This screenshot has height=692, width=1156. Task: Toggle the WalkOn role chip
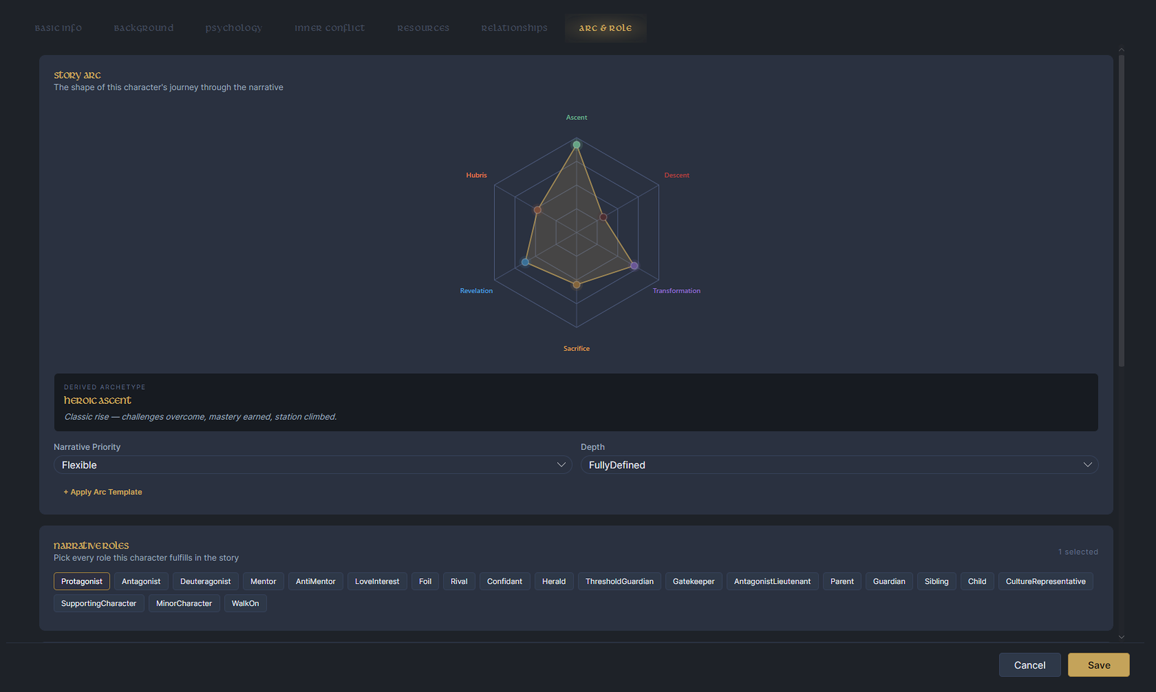click(245, 603)
